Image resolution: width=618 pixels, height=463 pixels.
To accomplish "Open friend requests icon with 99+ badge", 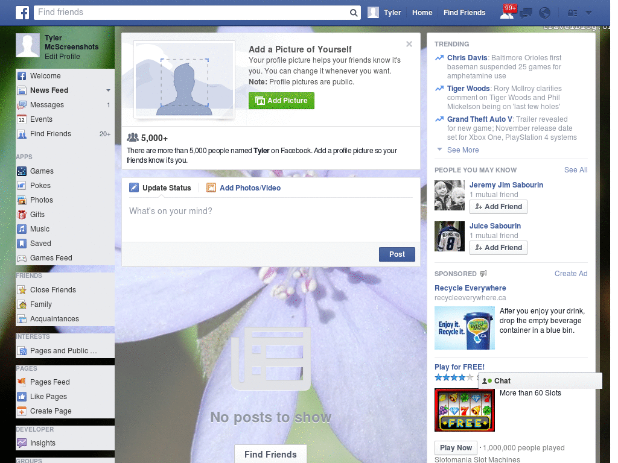I will click(508, 12).
